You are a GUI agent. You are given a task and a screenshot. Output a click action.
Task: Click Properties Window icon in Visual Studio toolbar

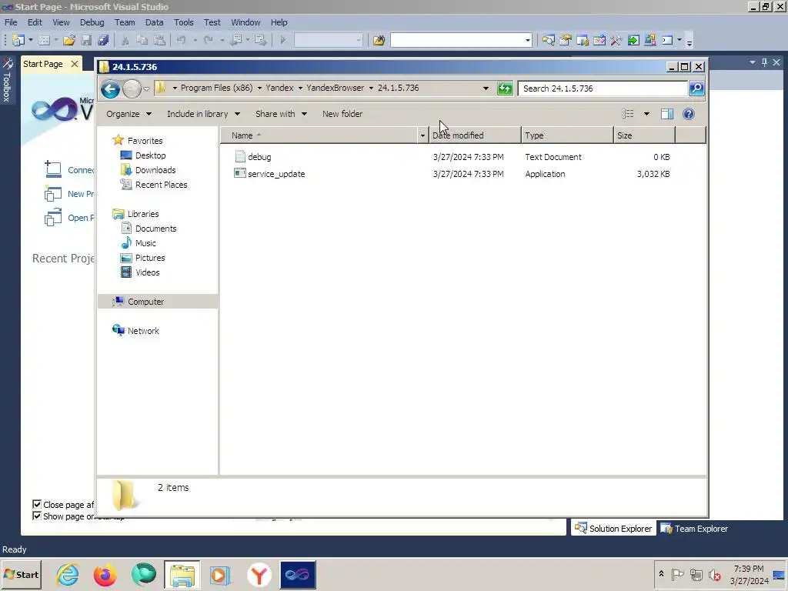click(566, 40)
